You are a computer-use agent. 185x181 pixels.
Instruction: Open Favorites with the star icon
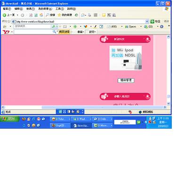(x=65, y=15)
